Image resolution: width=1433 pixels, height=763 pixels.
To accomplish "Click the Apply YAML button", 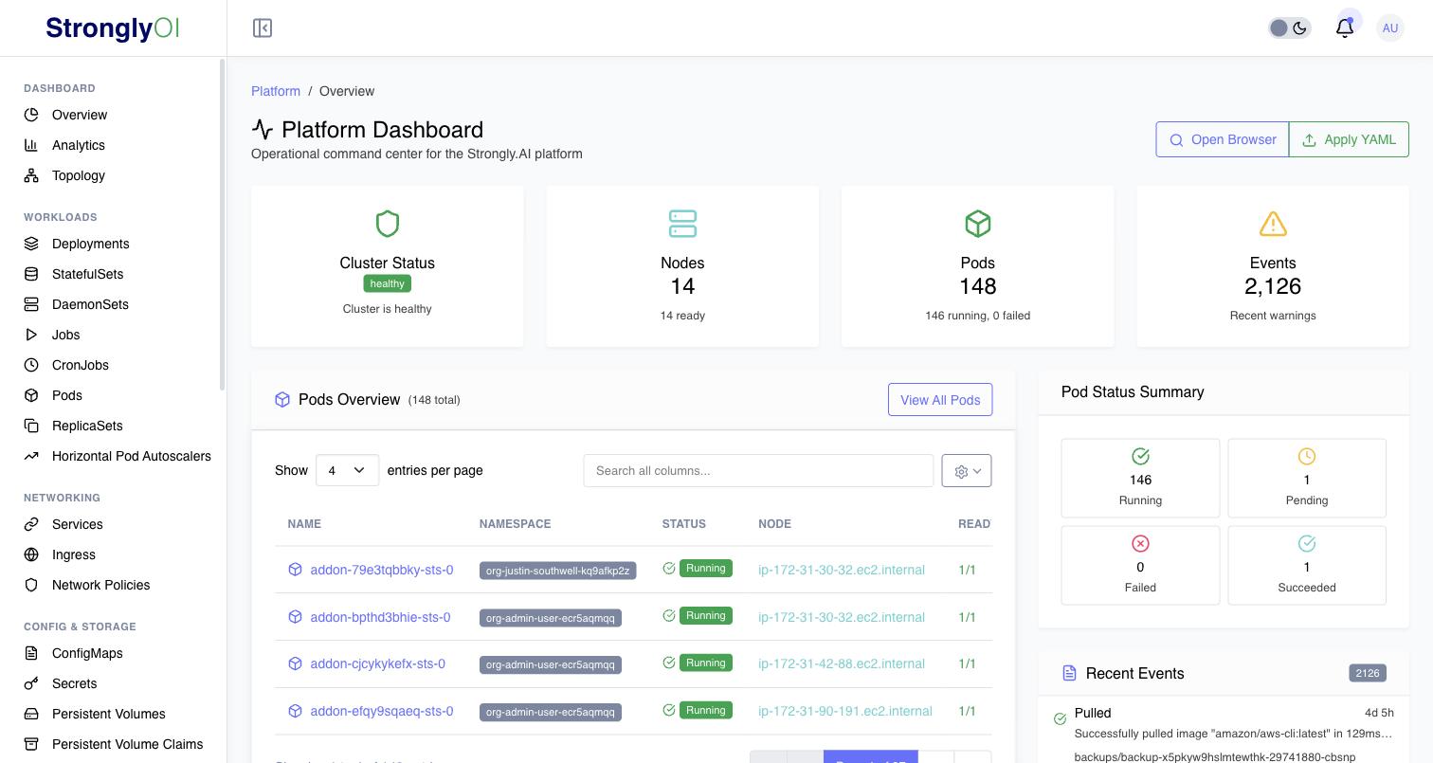I will click(x=1349, y=139).
